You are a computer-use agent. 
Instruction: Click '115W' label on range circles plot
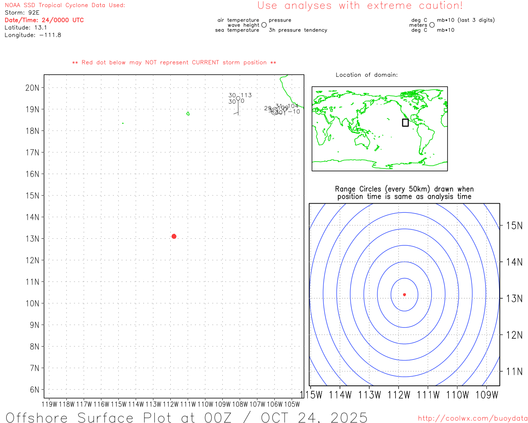(x=311, y=395)
